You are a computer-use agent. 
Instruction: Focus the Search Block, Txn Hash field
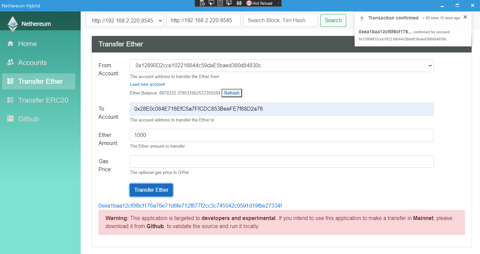click(280, 21)
